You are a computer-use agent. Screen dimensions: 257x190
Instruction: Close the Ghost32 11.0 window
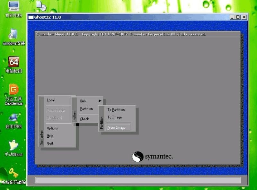coord(244,17)
